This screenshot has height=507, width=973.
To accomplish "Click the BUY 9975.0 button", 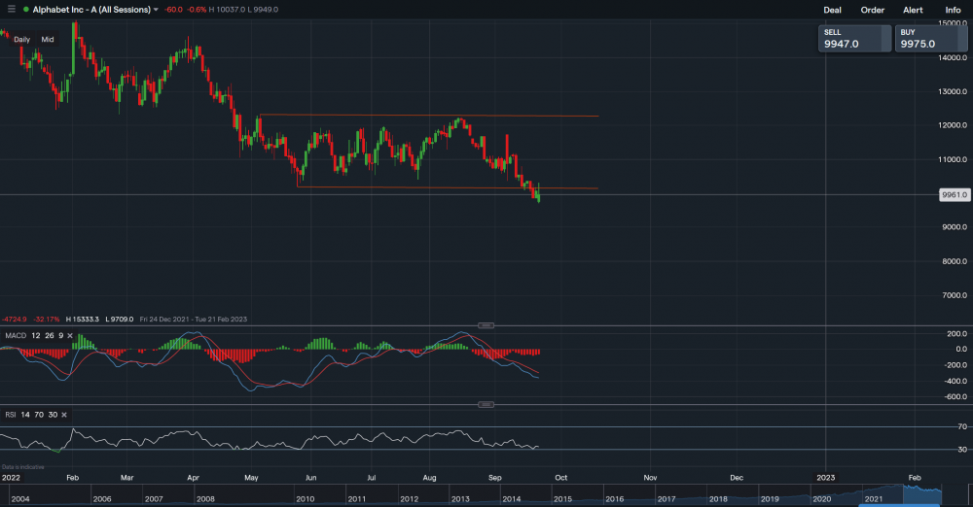I will pyautogui.click(x=932, y=39).
